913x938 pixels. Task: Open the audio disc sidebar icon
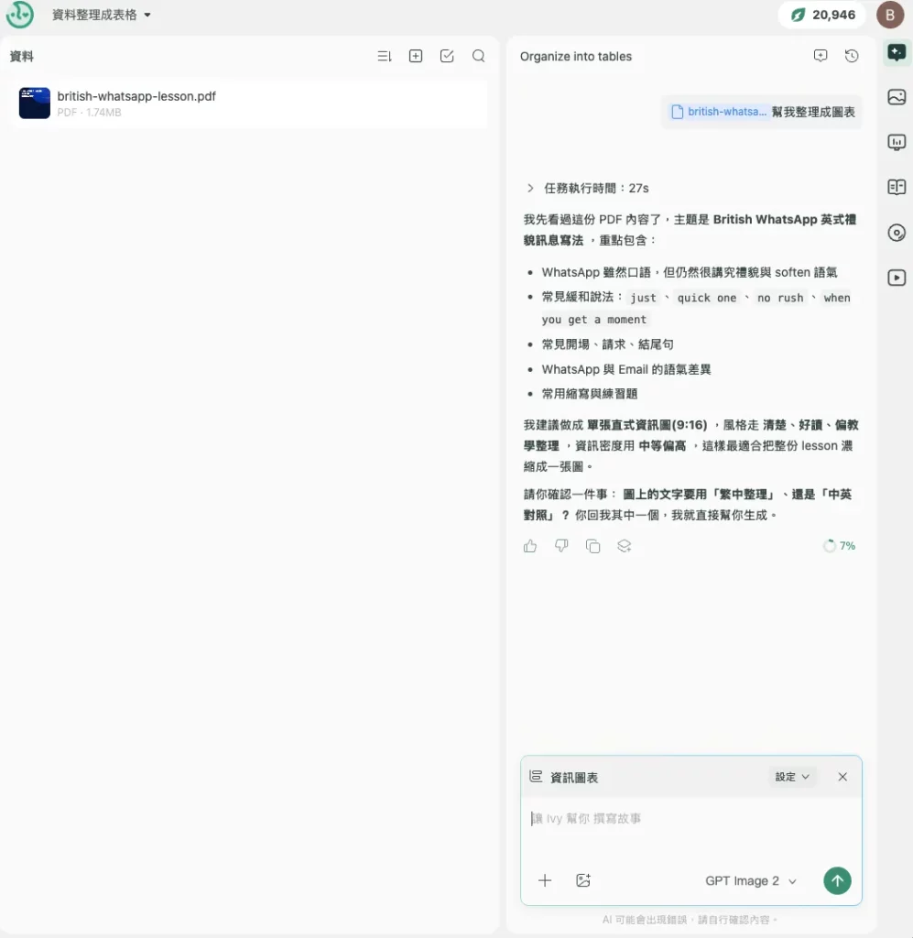(x=897, y=233)
